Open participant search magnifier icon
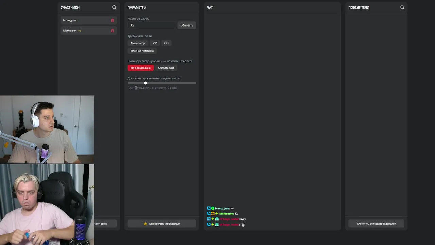435x245 pixels. coord(114,7)
